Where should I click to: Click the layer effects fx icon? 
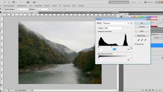point(146,90)
